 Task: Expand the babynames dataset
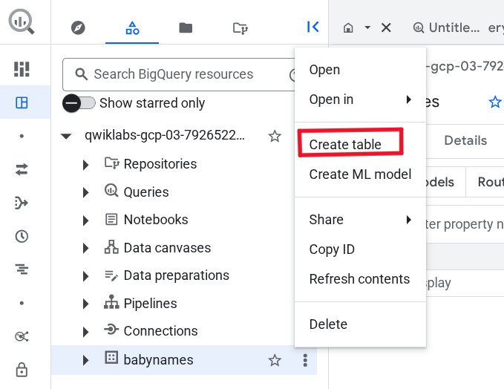85,360
